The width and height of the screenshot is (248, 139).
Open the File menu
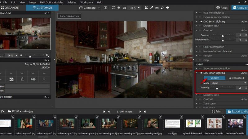(5, 2)
